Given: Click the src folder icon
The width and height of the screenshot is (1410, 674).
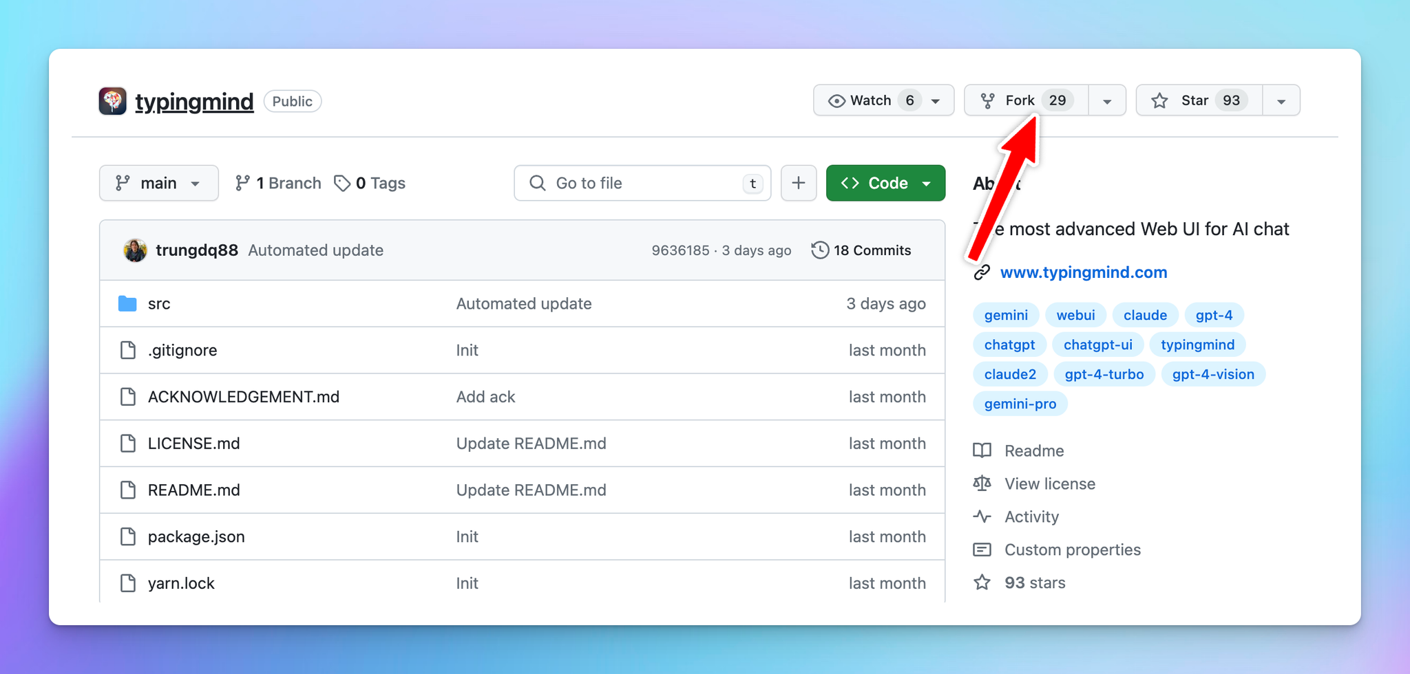Looking at the screenshot, I should [x=127, y=303].
